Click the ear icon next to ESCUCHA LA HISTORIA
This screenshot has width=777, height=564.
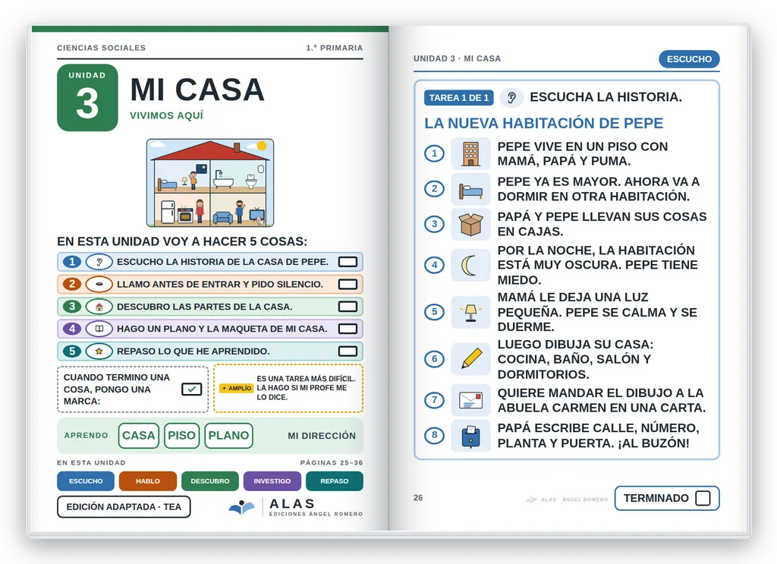tap(512, 98)
